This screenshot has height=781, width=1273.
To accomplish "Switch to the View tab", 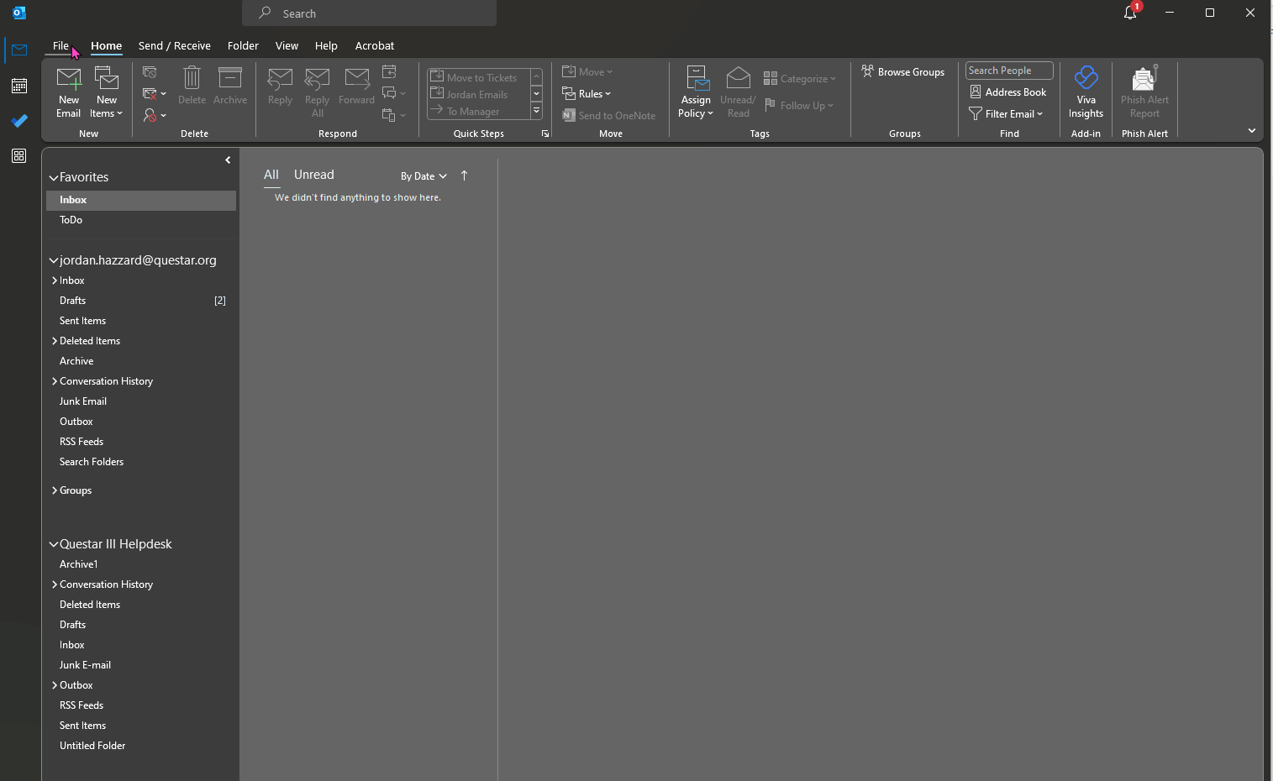I will click(x=287, y=45).
